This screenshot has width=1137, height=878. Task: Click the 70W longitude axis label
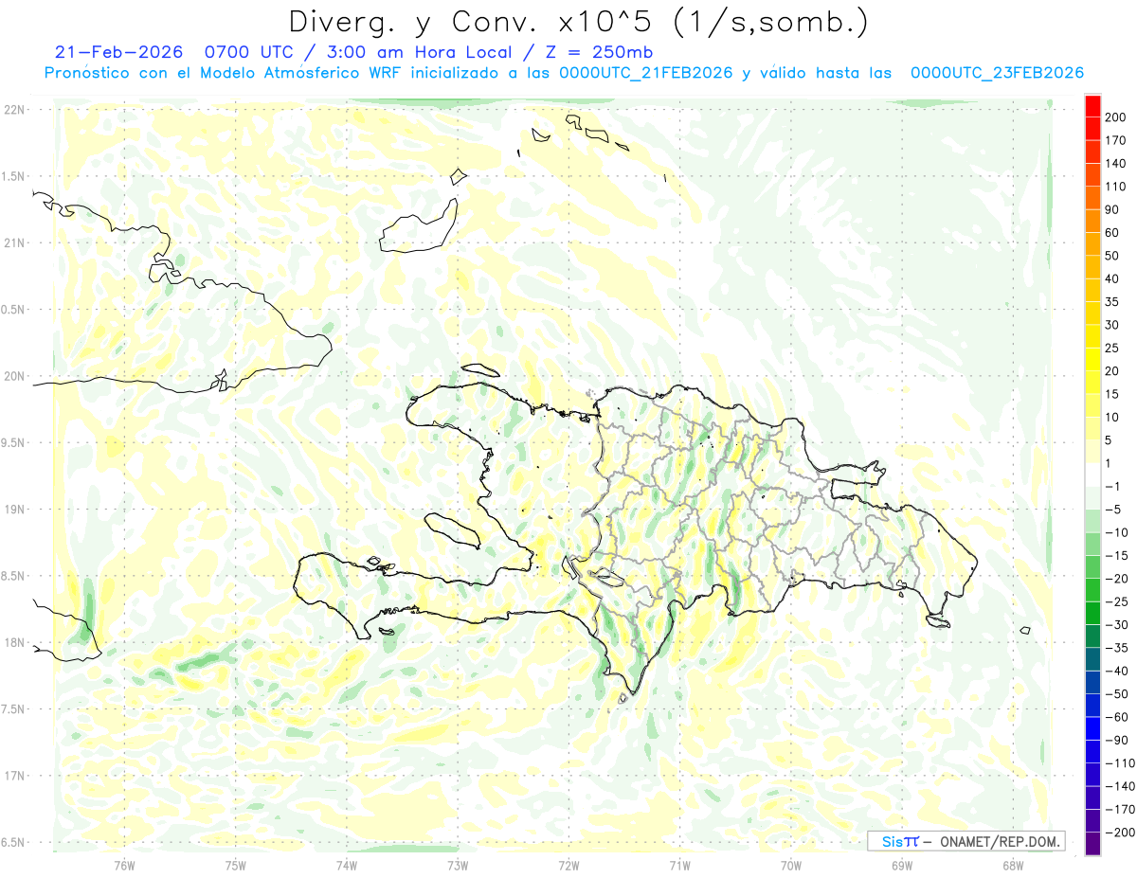[x=791, y=865]
